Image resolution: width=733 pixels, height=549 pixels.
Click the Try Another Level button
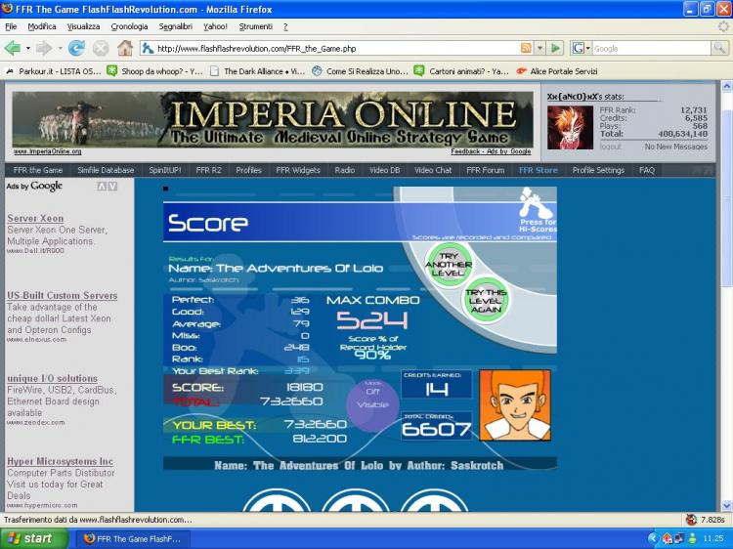(x=449, y=265)
